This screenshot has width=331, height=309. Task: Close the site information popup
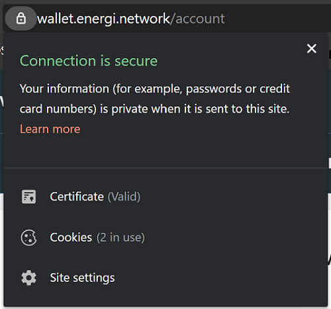pyautogui.click(x=312, y=48)
